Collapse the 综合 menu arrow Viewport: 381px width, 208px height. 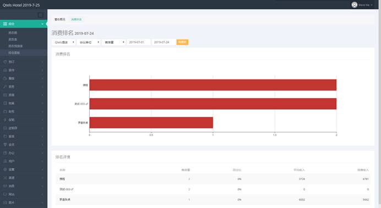tap(42, 24)
